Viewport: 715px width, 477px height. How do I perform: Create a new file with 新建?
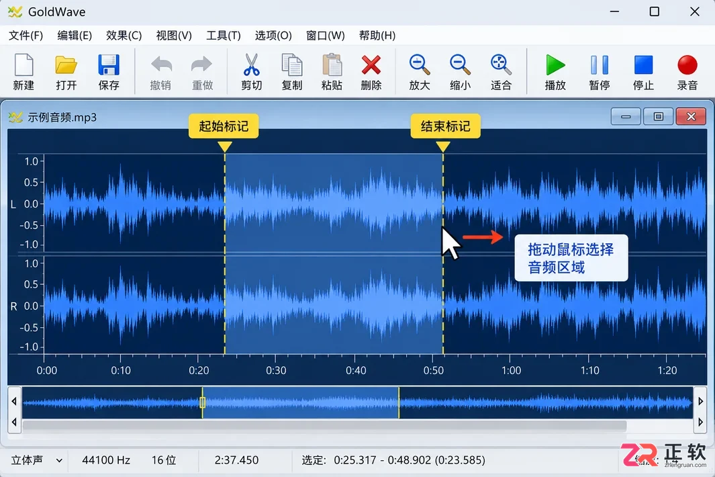point(23,72)
